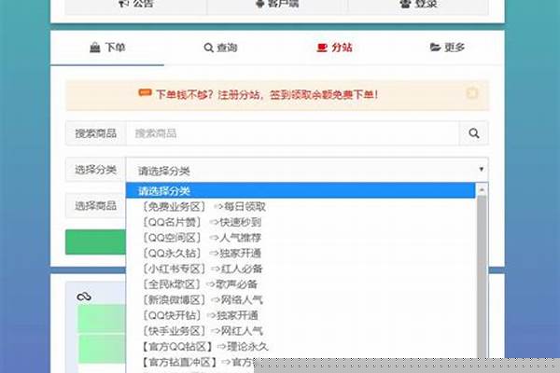Screen dimensions: 560x373
Task: Choose QQ名片赞 快速秒到 option
Action: pyautogui.click(x=301, y=222)
